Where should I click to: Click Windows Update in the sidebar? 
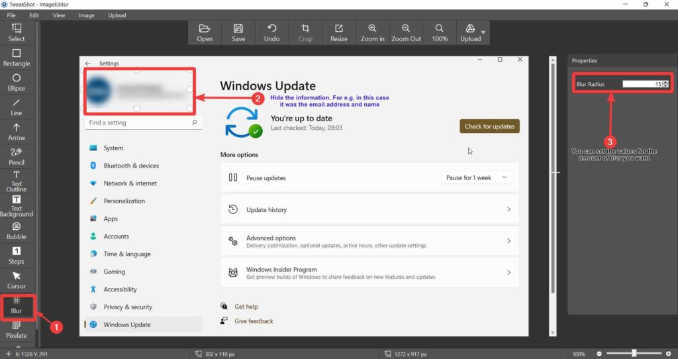click(x=143, y=325)
